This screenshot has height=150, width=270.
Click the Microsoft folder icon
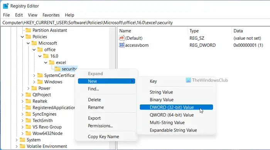[x=34, y=43]
